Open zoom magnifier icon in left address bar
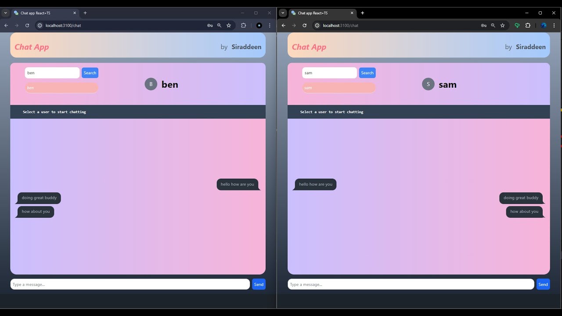Image resolution: width=562 pixels, height=316 pixels. (x=219, y=25)
